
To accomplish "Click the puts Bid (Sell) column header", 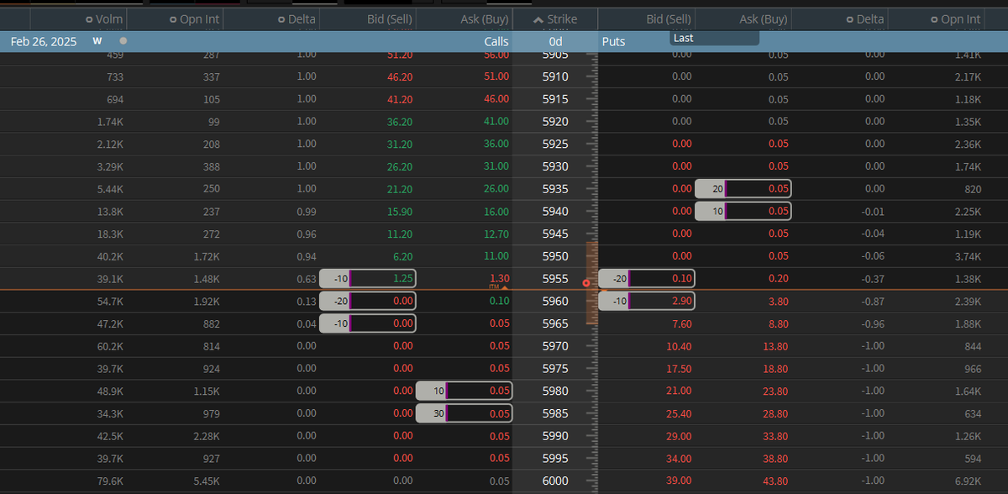I will click(x=669, y=19).
